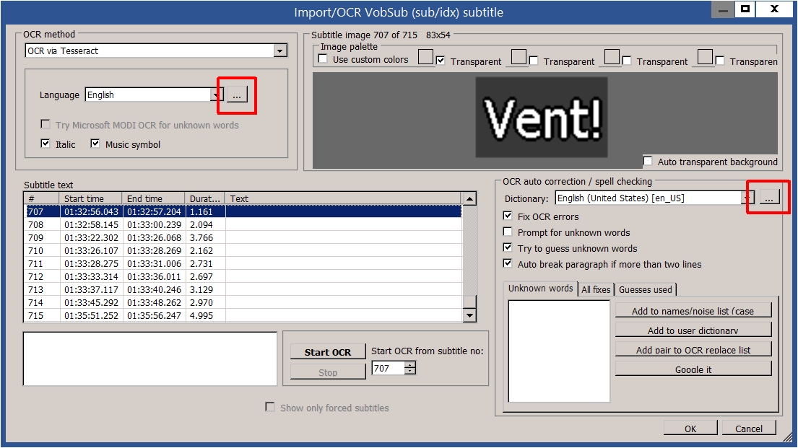Click the subtitle text edit box
Image resolution: width=798 pixels, height=448 pixels.
[150, 359]
